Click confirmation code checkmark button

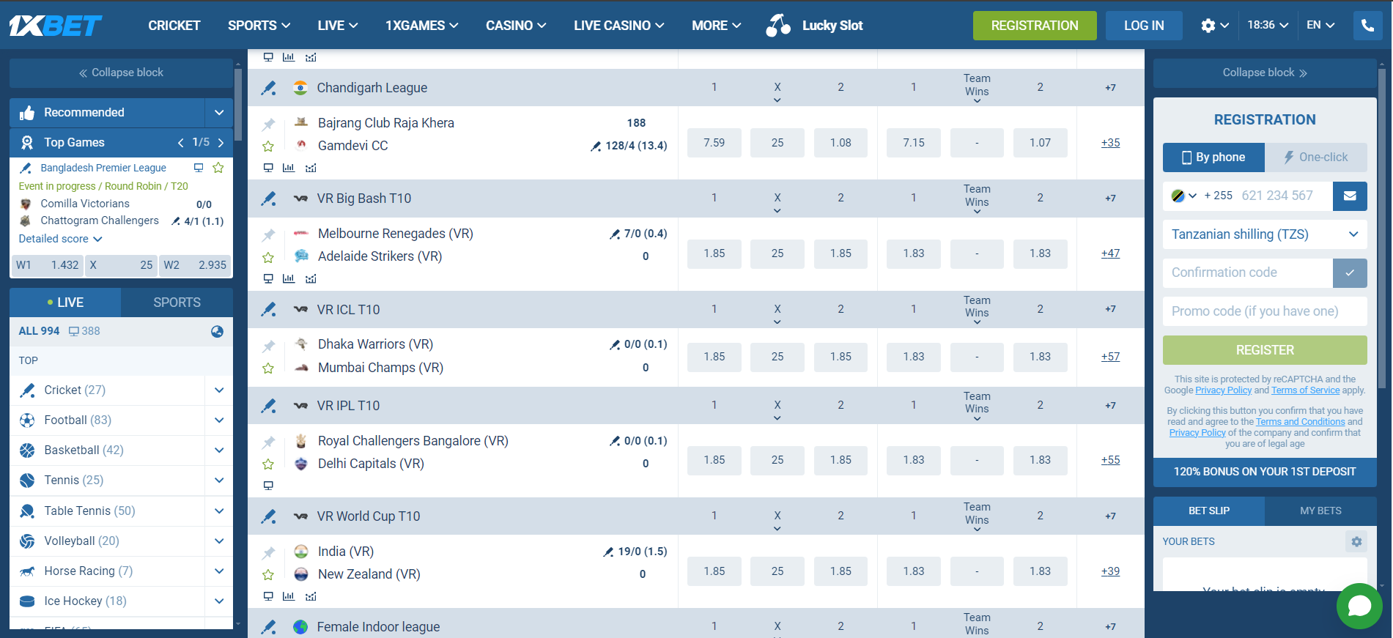coord(1350,273)
